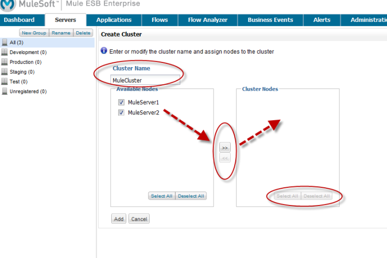Click the server icon beside Production (0)
This screenshot has height=258, width=387.
tap(5, 62)
